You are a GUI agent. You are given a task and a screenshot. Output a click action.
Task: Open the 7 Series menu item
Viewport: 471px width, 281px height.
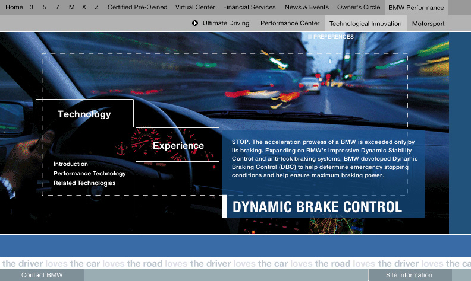pyautogui.click(x=57, y=7)
